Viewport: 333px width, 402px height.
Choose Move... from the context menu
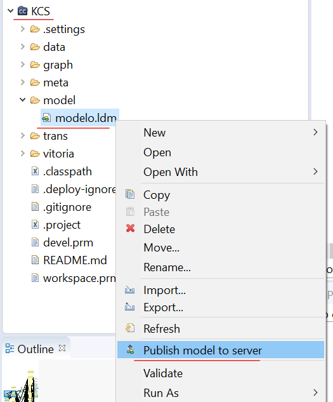coord(221,248)
